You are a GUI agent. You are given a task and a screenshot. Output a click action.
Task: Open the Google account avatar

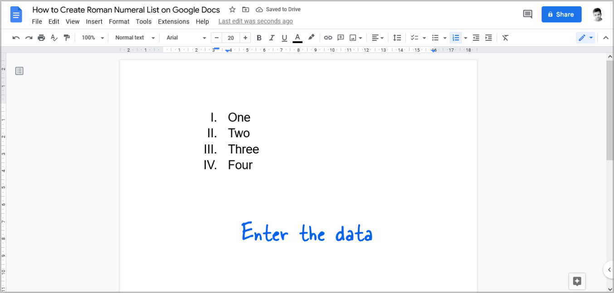[x=598, y=14]
